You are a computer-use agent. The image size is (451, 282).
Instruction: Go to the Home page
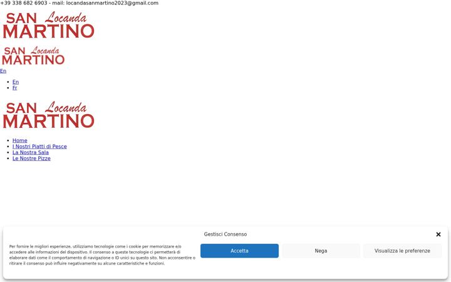(x=20, y=140)
